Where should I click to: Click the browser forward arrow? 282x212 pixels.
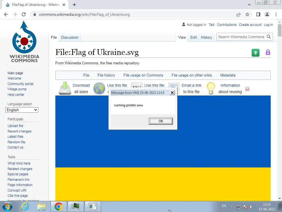(15, 14)
